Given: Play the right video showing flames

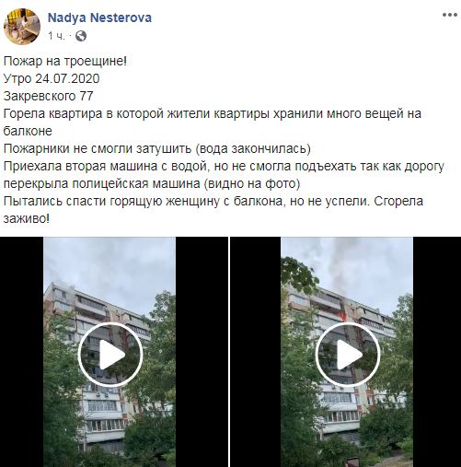Looking at the screenshot, I should (x=348, y=355).
